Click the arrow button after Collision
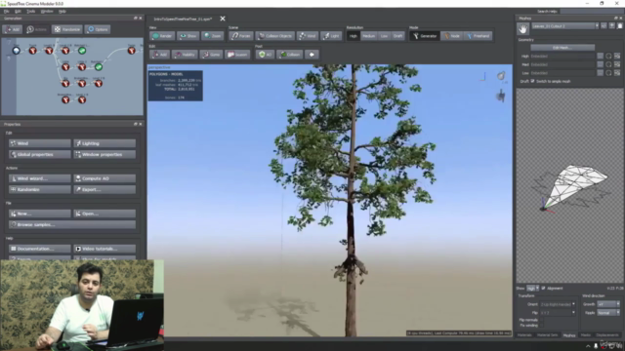Viewport: 625px width, 351px height. click(x=312, y=55)
